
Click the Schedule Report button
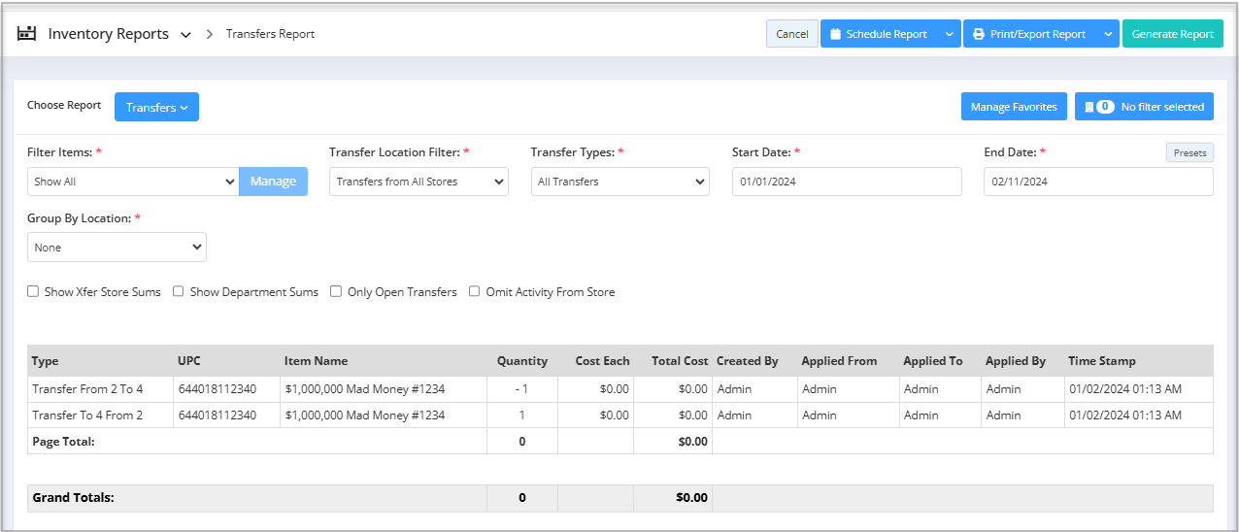(x=879, y=34)
